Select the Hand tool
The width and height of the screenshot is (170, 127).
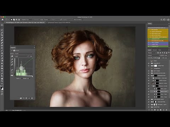pyautogui.click(x=2, y=79)
